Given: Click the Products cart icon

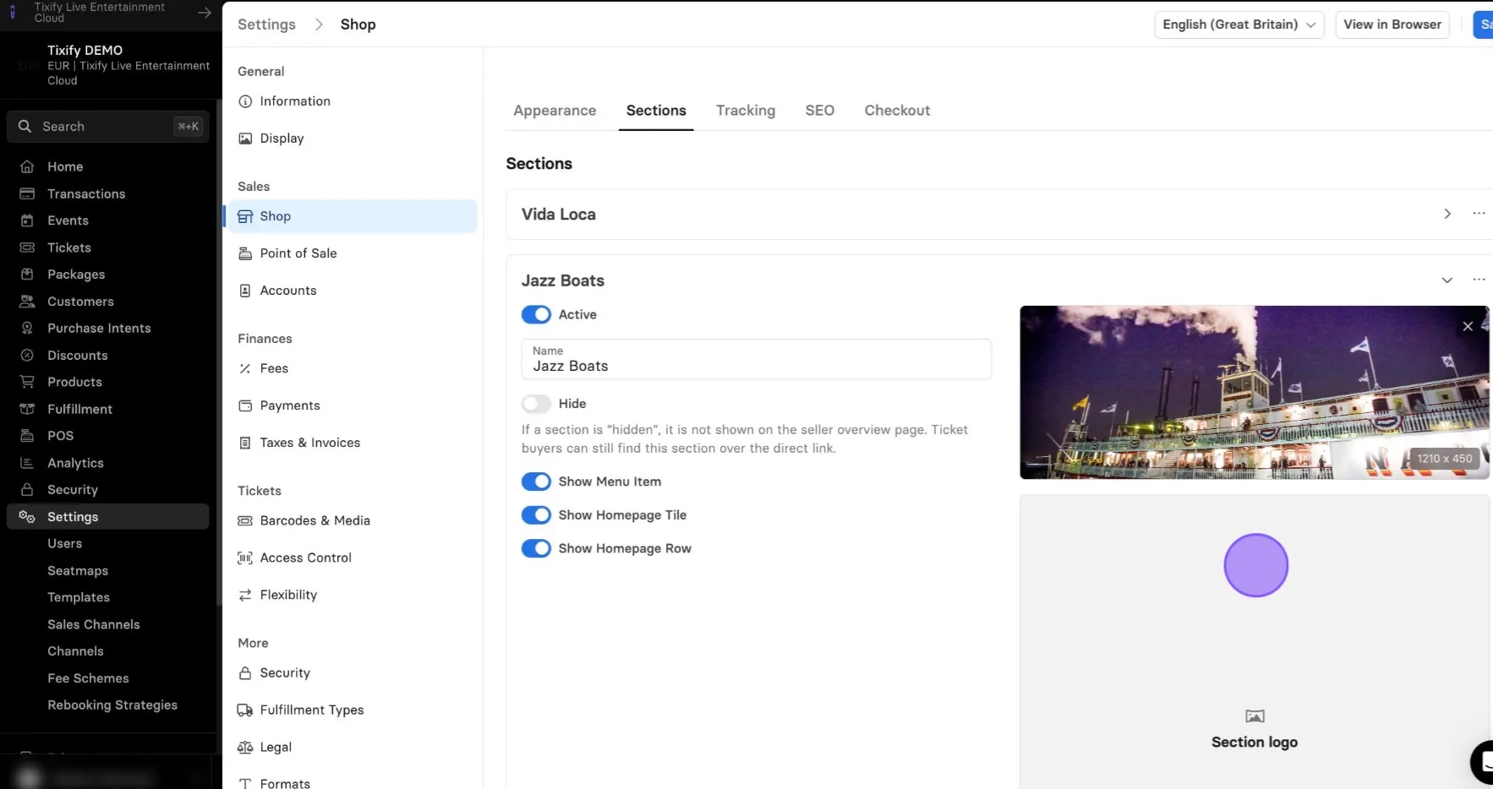Looking at the screenshot, I should [x=27, y=382].
